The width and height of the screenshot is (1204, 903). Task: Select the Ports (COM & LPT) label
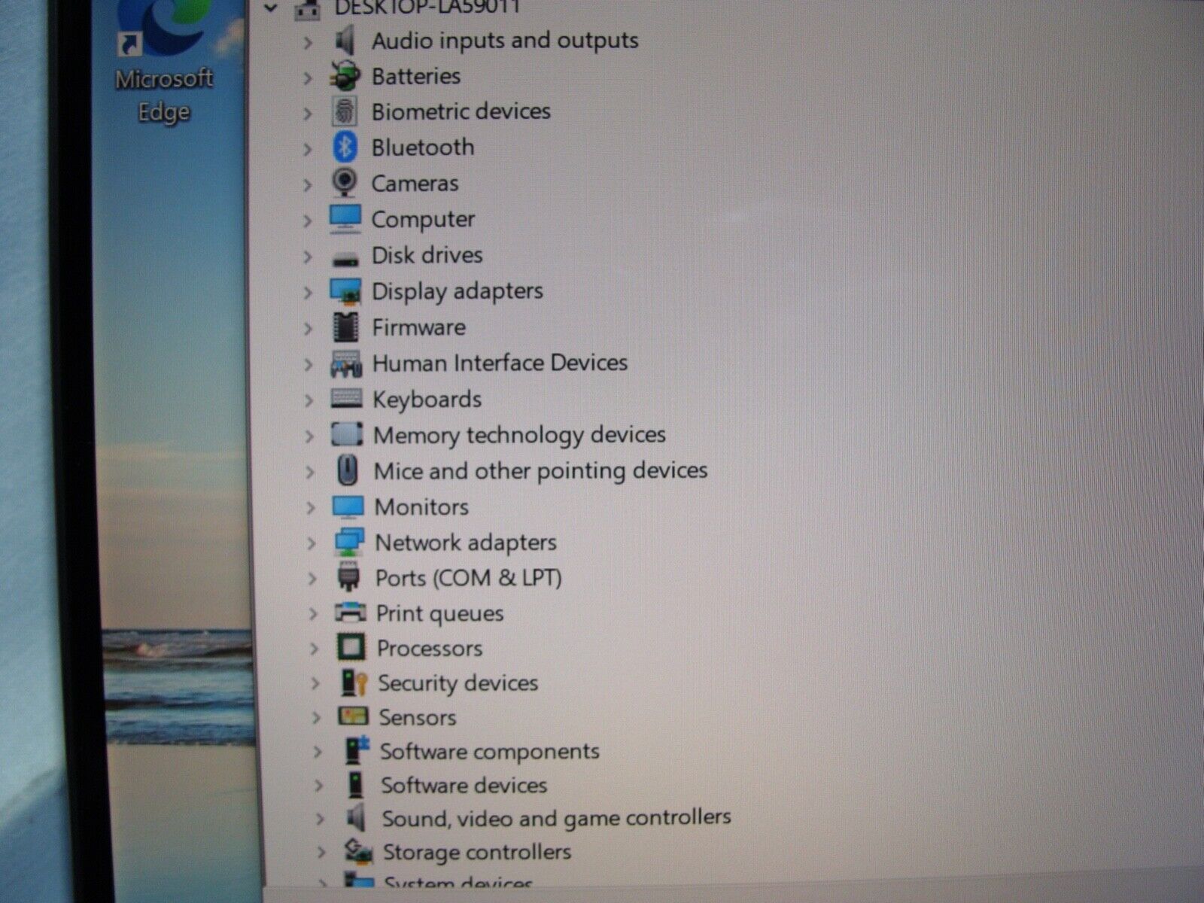tap(468, 578)
